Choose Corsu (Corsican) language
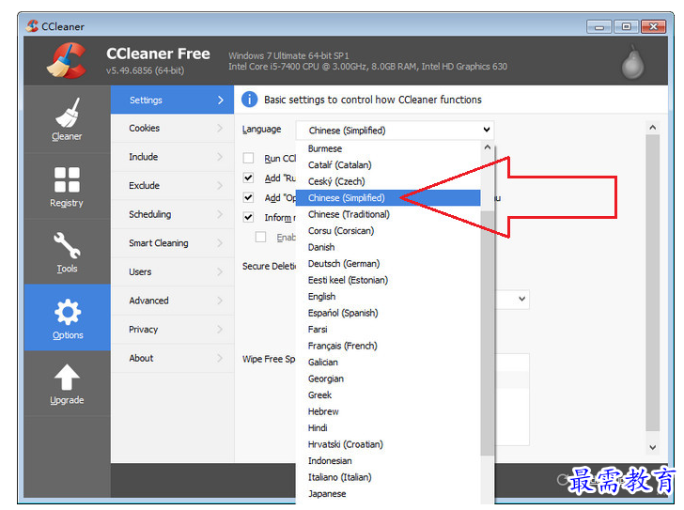Viewport: 684px width, 510px height. pos(388,231)
